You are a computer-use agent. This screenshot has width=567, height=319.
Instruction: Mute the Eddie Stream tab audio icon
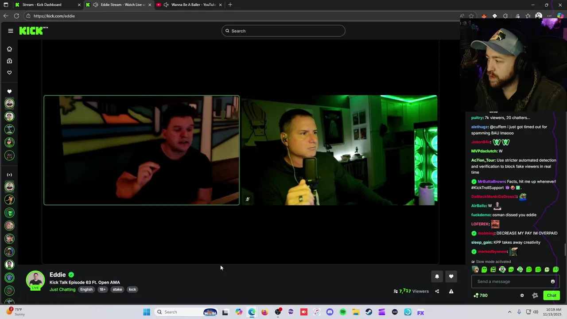96,5
